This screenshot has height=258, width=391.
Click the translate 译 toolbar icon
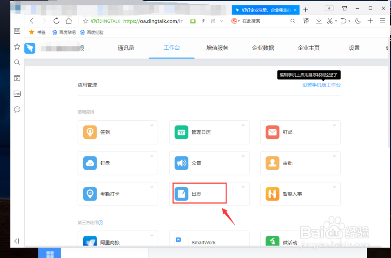click(x=306, y=21)
